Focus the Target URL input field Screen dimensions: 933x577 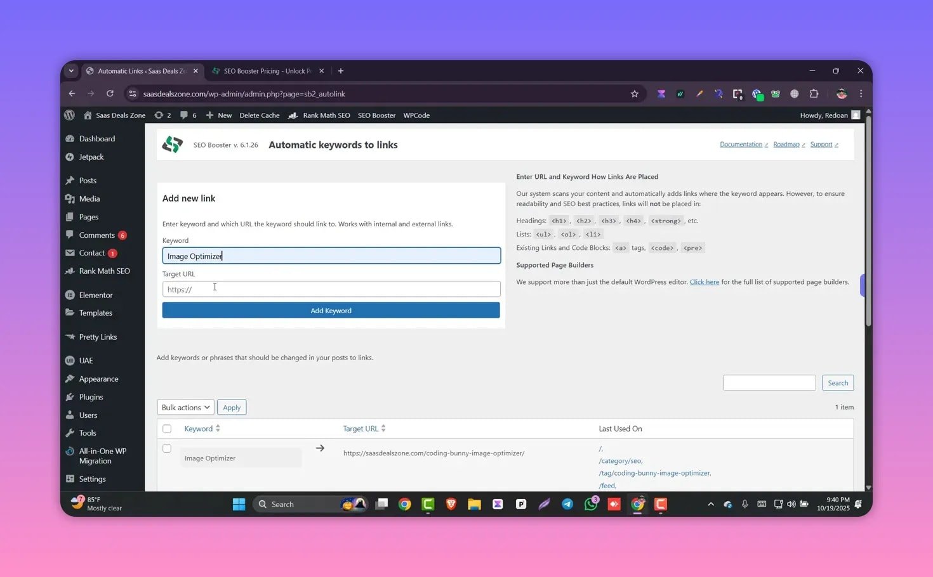(x=331, y=289)
